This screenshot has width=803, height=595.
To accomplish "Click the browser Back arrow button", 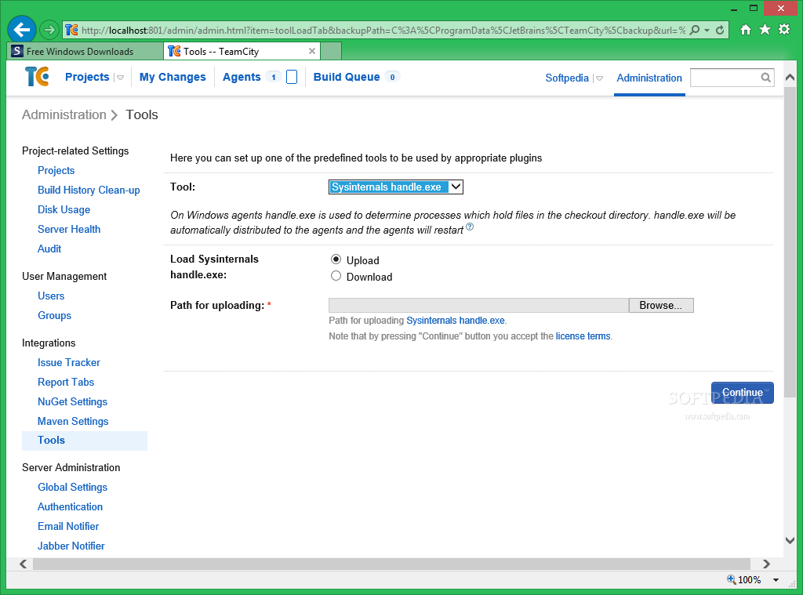I will click(22, 30).
